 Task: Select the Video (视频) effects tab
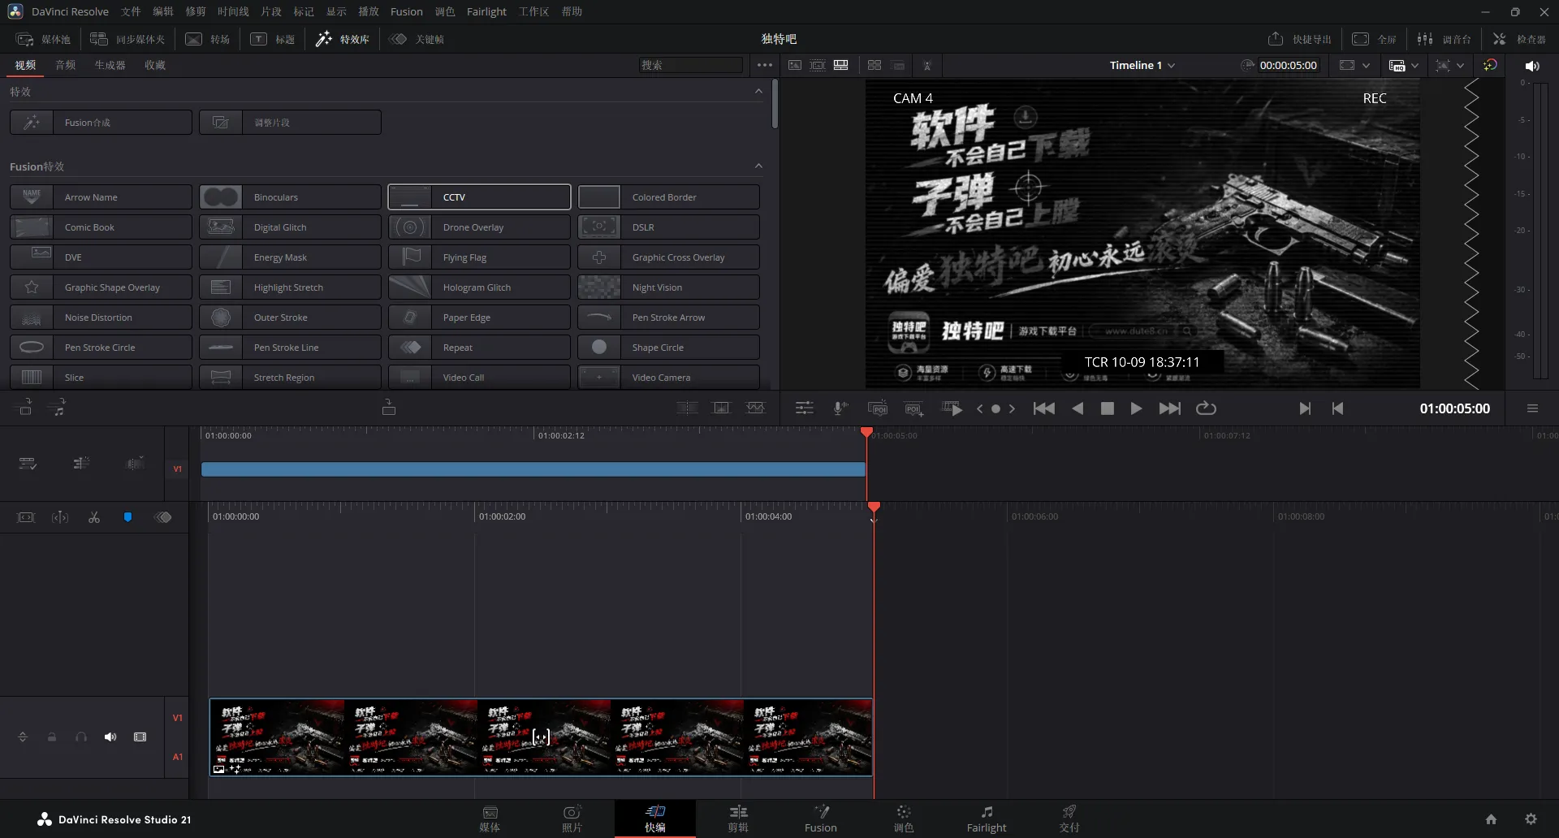(x=25, y=65)
